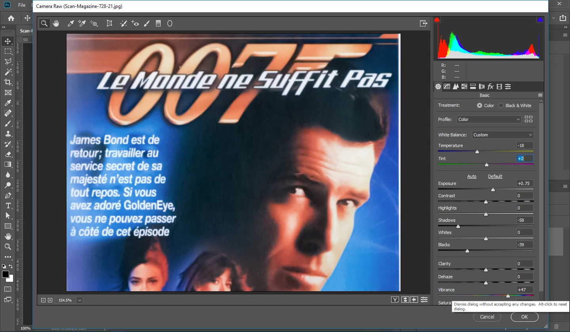Select the Adjustment Brush in Camera Raw
The width and height of the screenshot is (570, 332).
(147, 23)
